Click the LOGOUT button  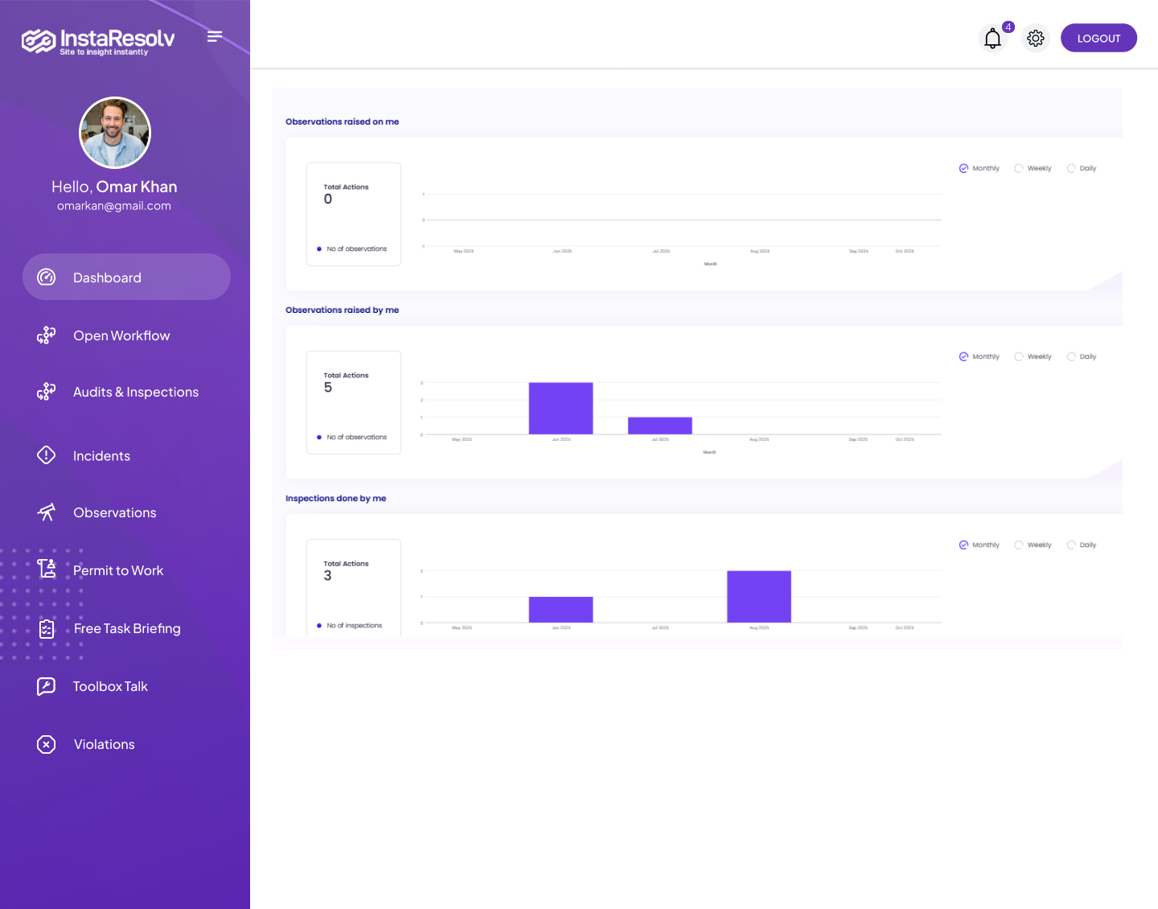click(1098, 39)
